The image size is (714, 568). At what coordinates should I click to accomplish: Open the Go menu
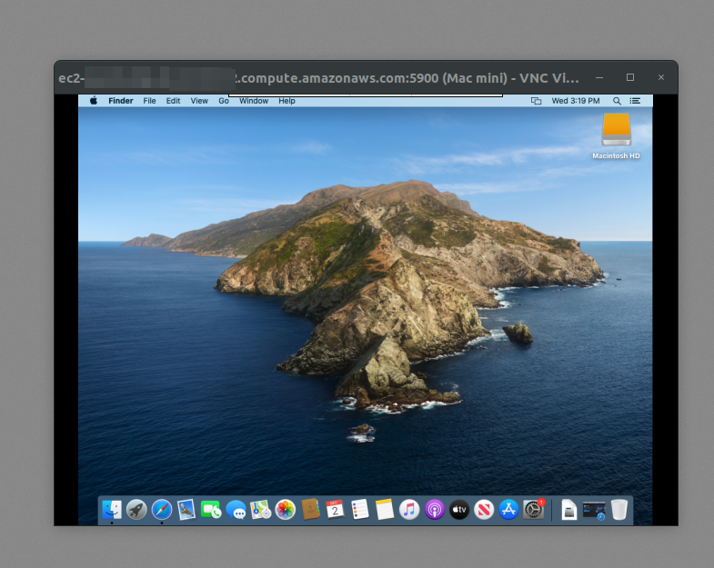[x=224, y=101]
